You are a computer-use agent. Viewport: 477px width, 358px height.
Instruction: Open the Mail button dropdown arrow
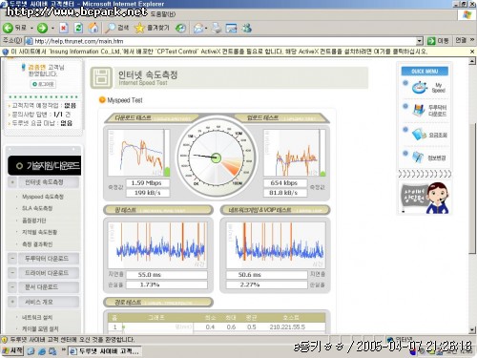(206, 29)
